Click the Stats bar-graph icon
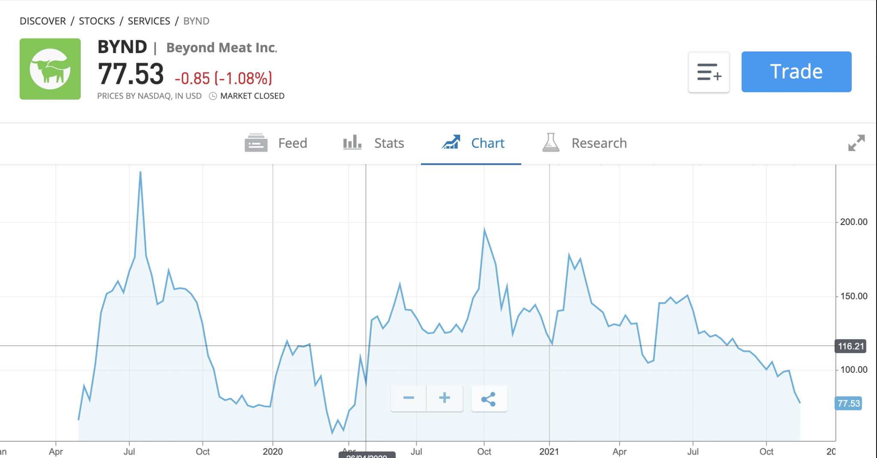This screenshot has height=458, width=877. (x=352, y=142)
